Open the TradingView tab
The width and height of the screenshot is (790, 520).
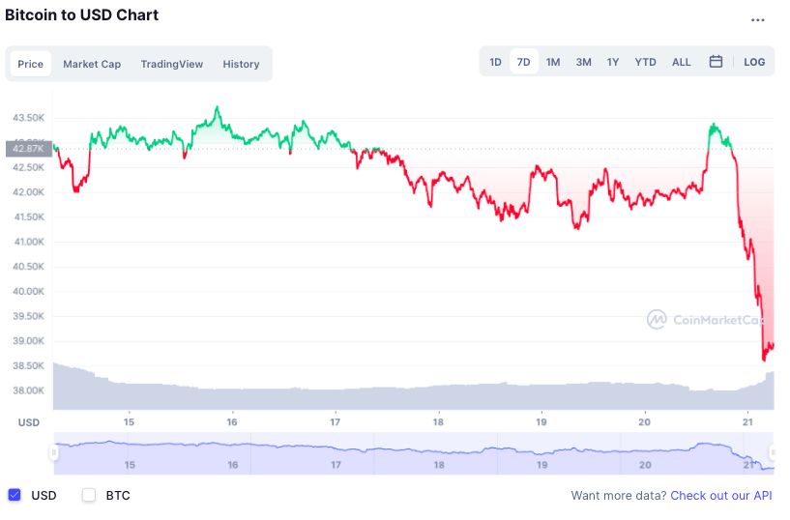pos(171,64)
